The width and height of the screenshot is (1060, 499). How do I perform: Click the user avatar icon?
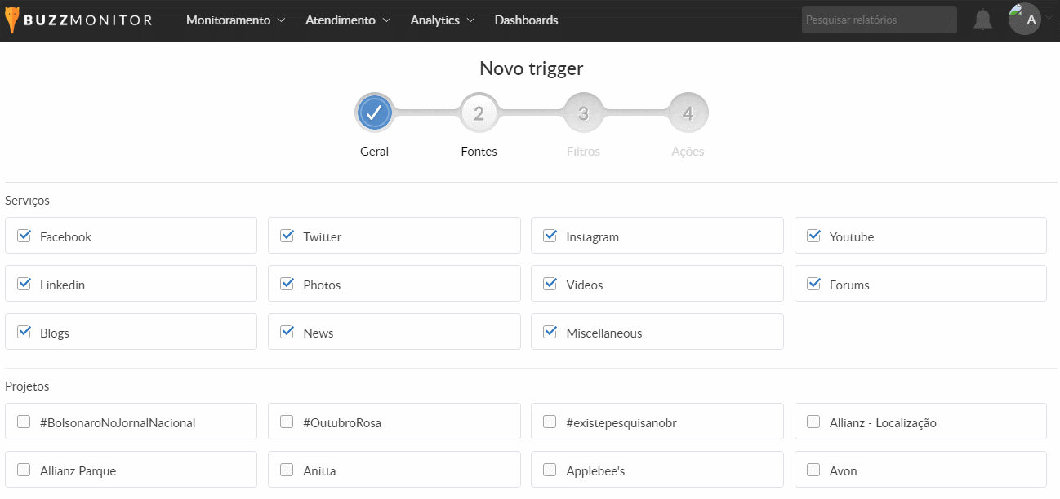point(1024,20)
